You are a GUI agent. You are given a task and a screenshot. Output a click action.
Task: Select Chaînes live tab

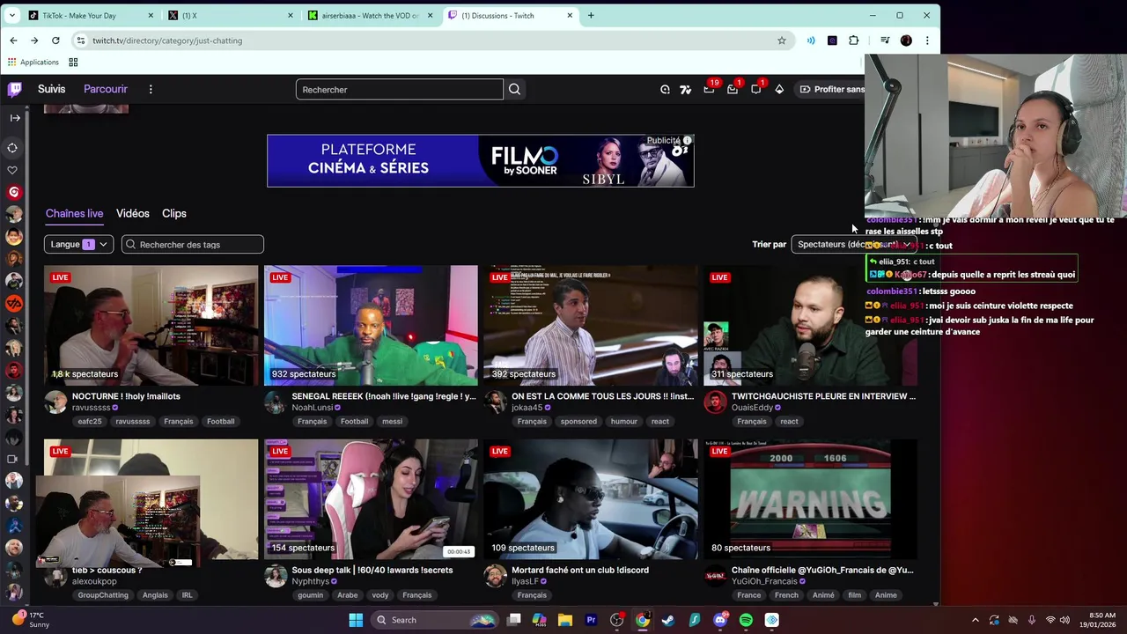tap(74, 213)
